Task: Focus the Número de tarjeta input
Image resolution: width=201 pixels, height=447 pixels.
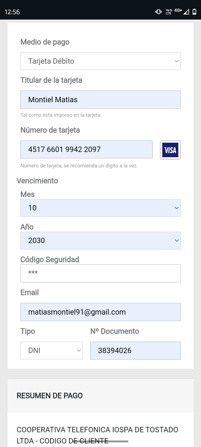Action: (86, 149)
